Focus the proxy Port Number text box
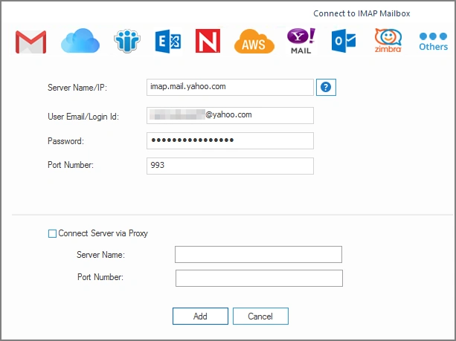This screenshot has height=341, width=456. click(258, 278)
